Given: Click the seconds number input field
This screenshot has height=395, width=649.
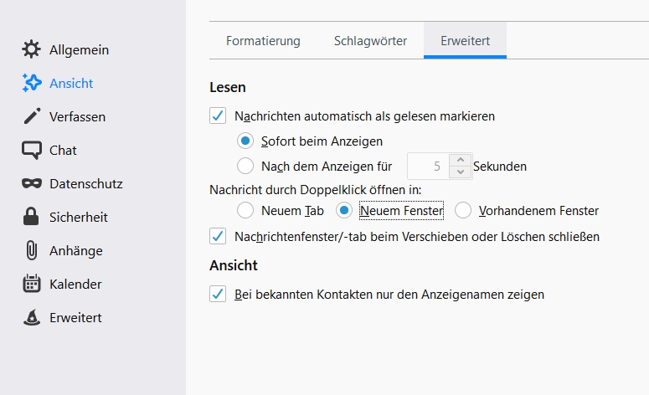Looking at the screenshot, I should (x=428, y=166).
